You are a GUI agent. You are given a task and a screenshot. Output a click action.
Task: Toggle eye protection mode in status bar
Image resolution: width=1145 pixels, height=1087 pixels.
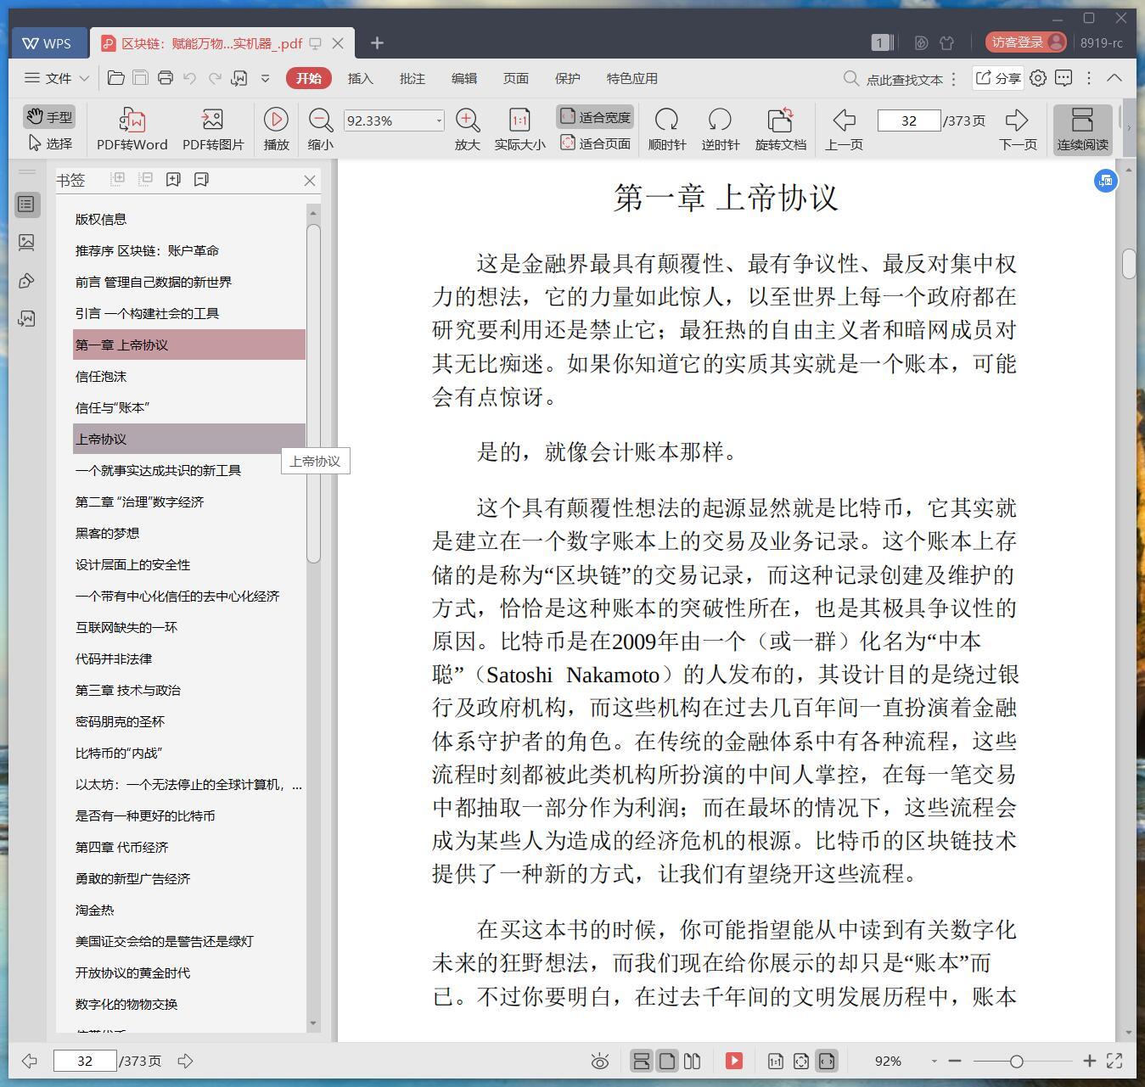point(600,1061)
